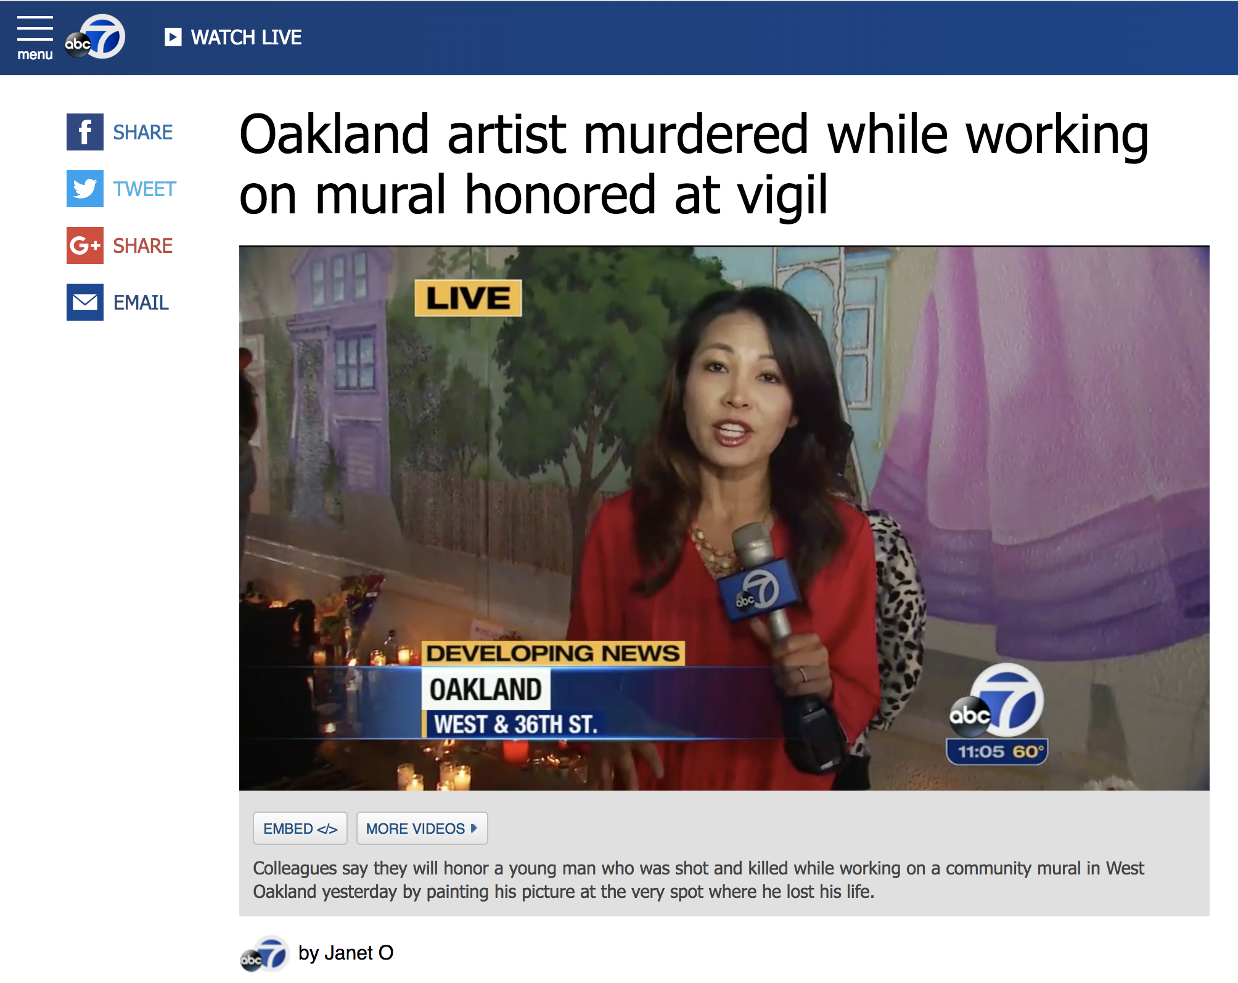This screenshot has width=1238, height=983.
Task: Click the article headline text
Action: (694, 164)
